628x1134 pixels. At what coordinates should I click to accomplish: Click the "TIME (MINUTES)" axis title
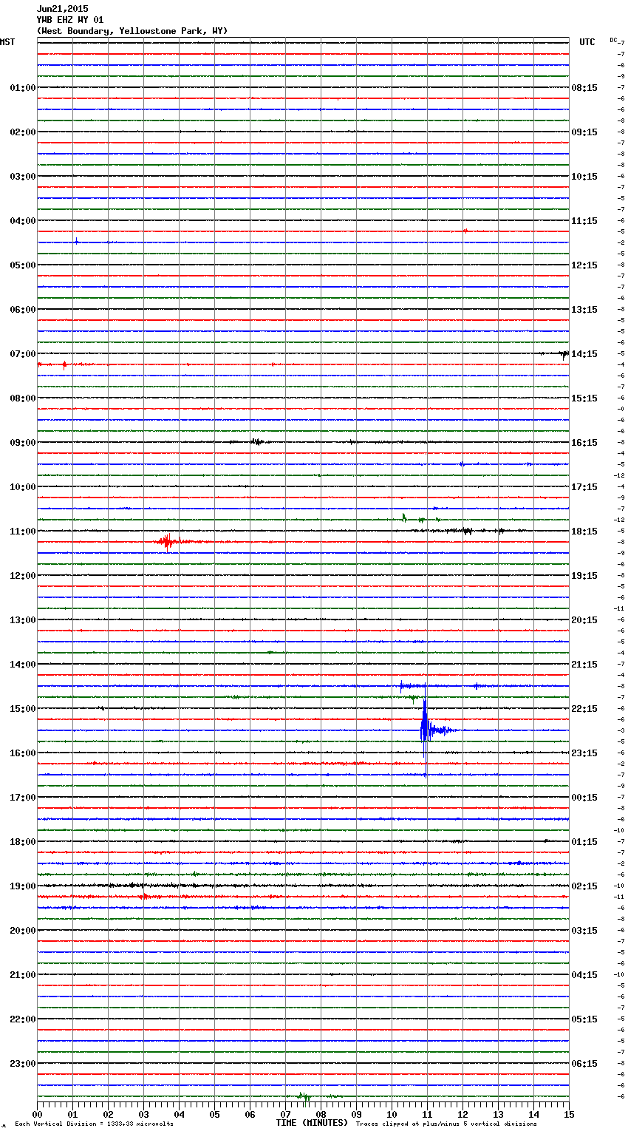tap(312, 1123)
